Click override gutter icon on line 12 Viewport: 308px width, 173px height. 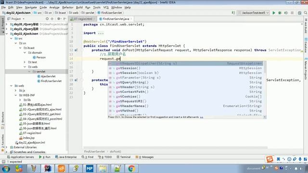click(x=76, y=50)
